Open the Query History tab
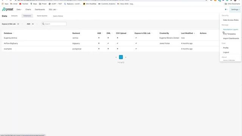The height and width of the screenshot is (136, 242). coord(58,16)
